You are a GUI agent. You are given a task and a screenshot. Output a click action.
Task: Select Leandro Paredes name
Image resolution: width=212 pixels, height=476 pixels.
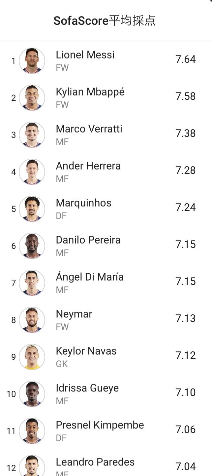click(x=95, y=462)
